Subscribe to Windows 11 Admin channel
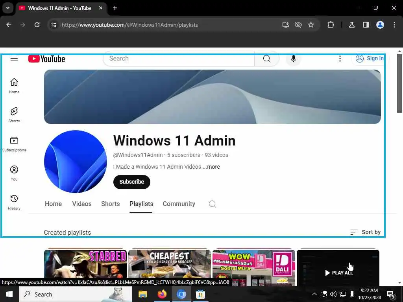Screen dimensions: 403x302 [x=131, y=182]
